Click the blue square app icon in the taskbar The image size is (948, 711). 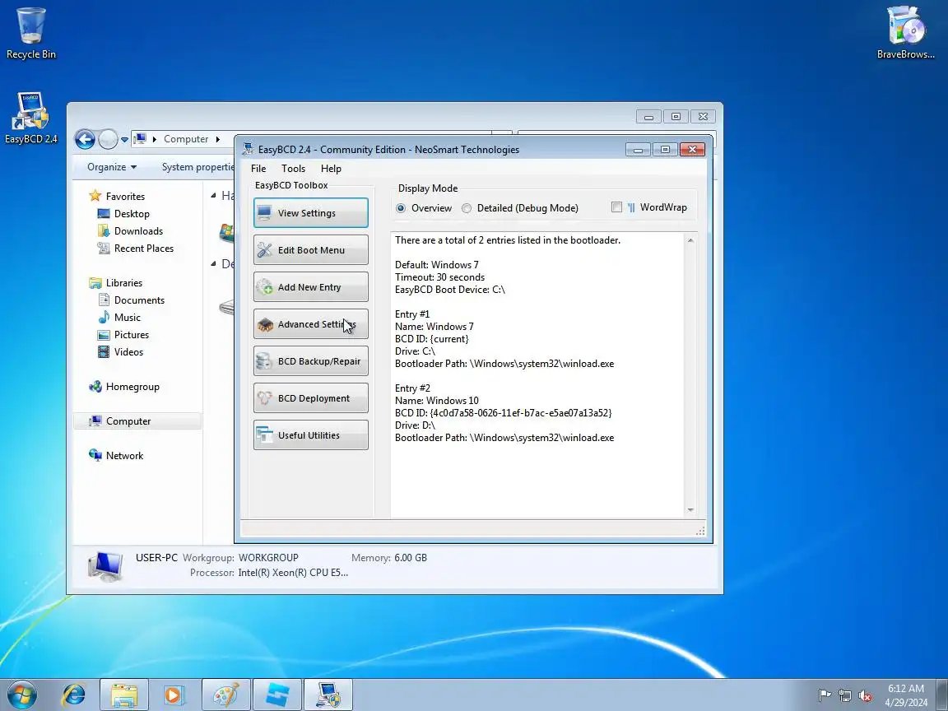(276, 695)
